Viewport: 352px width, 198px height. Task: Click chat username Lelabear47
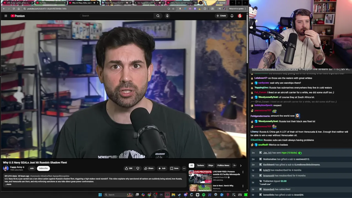click(x=261, y=78)
